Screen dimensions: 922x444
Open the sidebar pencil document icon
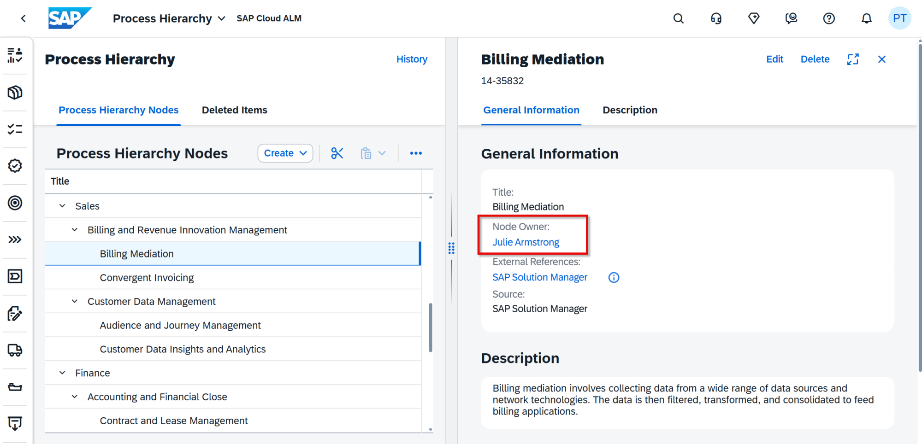coord(15,313)
